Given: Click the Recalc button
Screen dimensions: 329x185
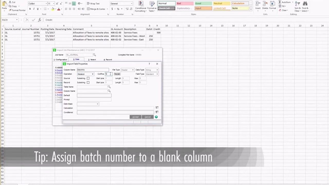Looking at the screenshot, I should [117, 74].
